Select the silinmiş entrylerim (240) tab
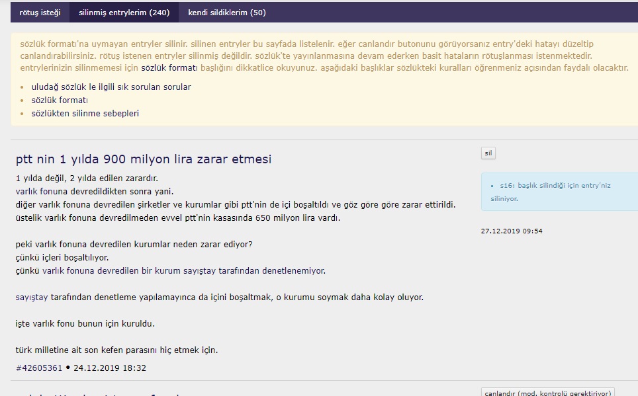The width and height of the screenshot is (638, 396). 124,13
